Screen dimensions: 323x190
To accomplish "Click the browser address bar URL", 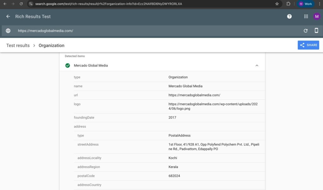I will tap(109, 4).
